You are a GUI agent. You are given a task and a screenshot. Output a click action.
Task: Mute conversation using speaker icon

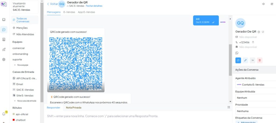(263, 4)
